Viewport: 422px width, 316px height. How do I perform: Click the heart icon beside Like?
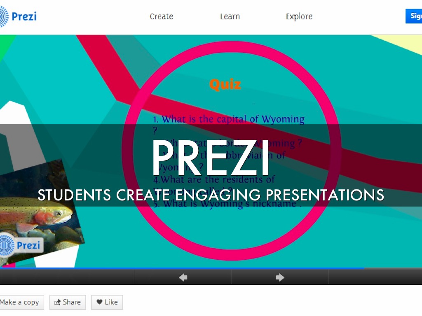coord(99,302)
